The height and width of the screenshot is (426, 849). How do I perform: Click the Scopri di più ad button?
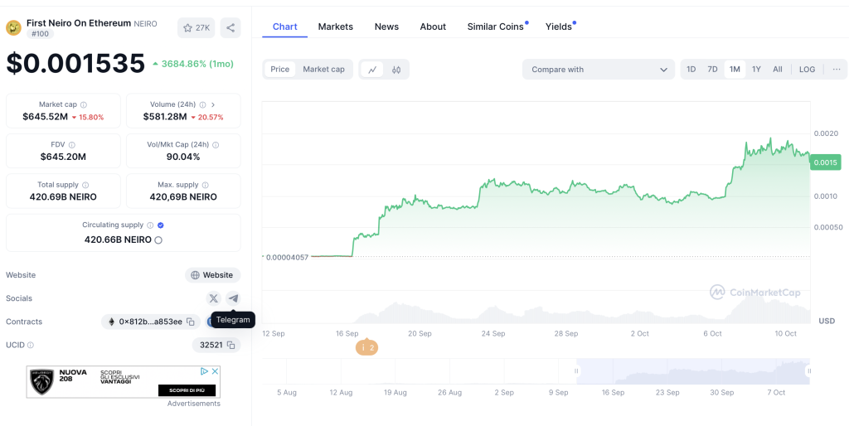187,390
